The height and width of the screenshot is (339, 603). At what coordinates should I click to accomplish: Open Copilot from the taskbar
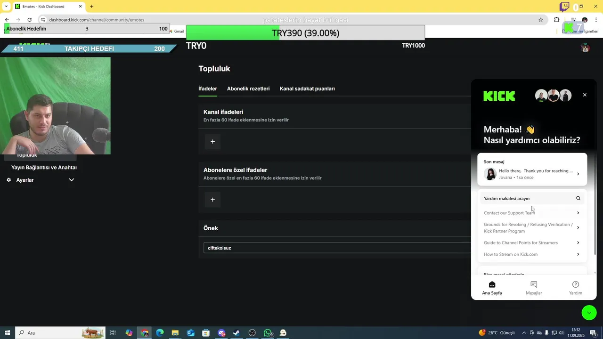(x=129, y=333)
